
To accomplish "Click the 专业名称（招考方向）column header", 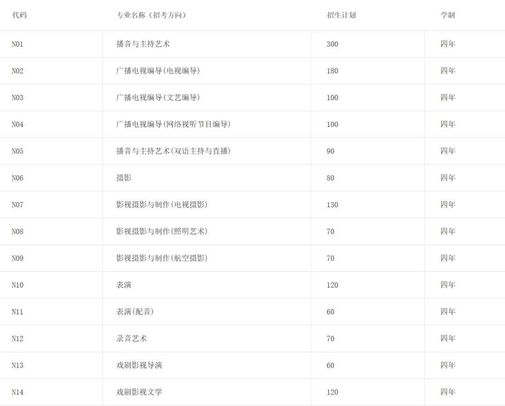I will coord(151,15).
